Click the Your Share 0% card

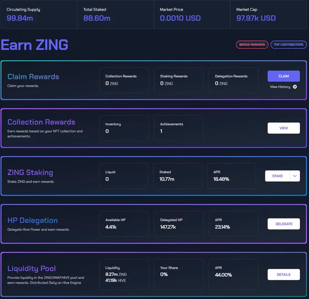click(x=179, y=274)
